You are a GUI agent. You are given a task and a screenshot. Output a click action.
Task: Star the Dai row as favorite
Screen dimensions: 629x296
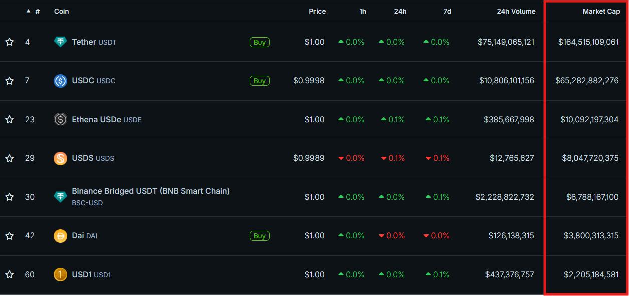click(9, 236)
